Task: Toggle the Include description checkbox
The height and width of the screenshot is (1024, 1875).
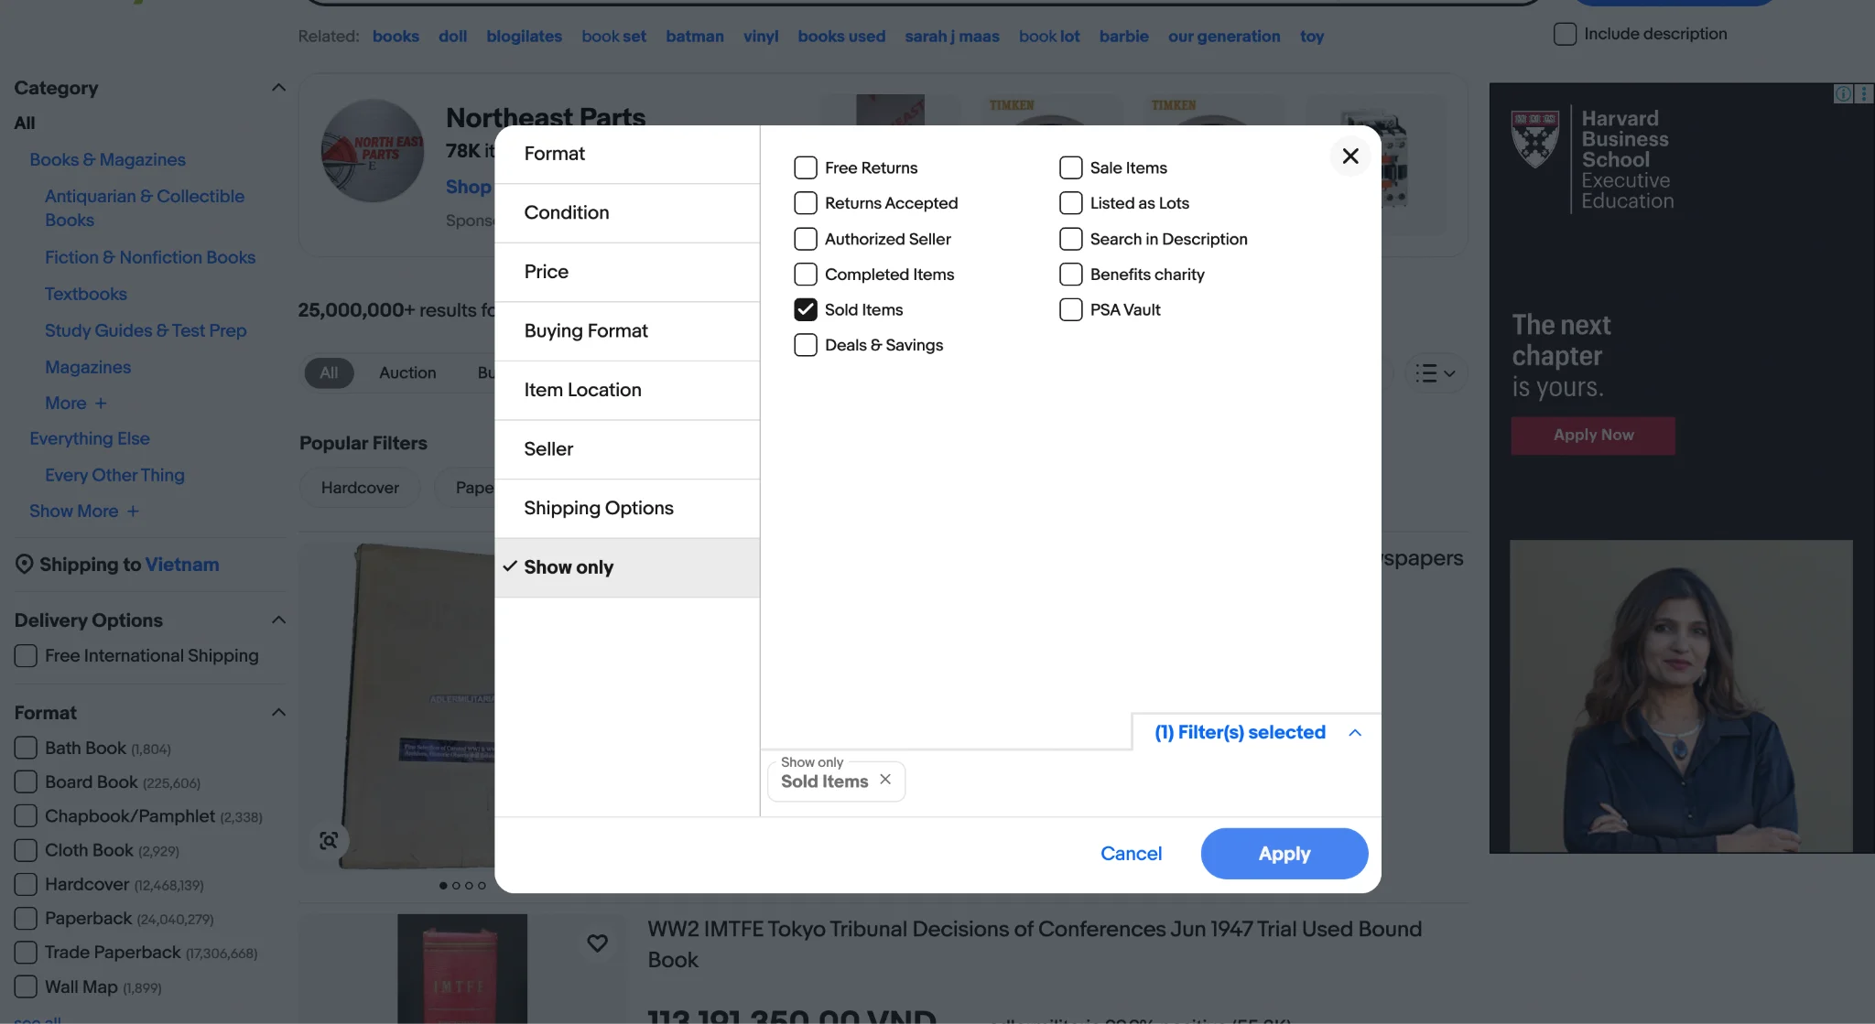Action: pos(1566,34)
